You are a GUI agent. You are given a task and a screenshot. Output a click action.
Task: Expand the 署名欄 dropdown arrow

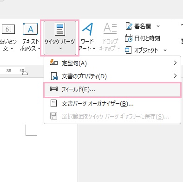(158, 26)
